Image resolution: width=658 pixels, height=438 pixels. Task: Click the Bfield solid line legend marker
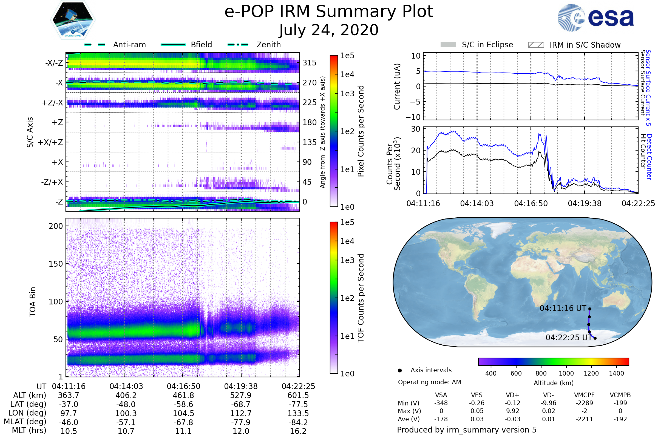pyautogui.click(x=173, y=45)
